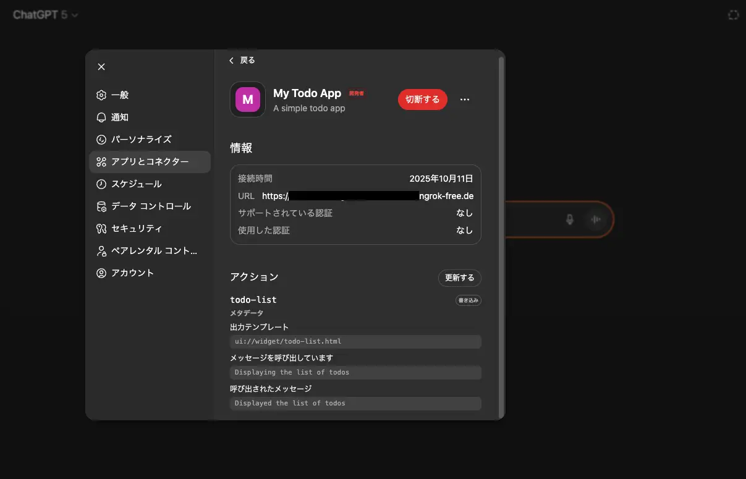Close the settings dialog with X icon

point(101,67)
